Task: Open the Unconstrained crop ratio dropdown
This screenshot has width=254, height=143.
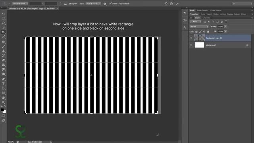Action: 20,4
